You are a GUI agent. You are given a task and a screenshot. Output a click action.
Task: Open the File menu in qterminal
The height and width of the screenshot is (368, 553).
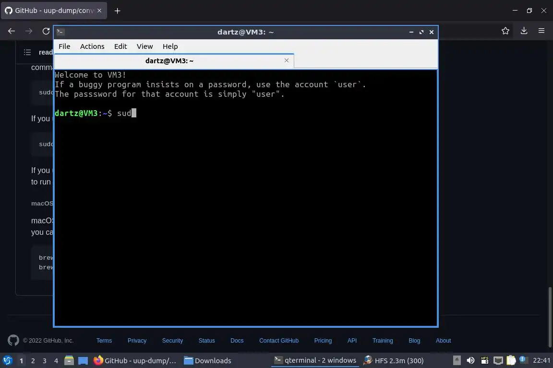coord(64,46)
